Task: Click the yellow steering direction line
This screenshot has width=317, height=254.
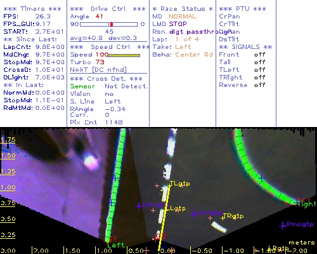Action: [x=164, y=218]
